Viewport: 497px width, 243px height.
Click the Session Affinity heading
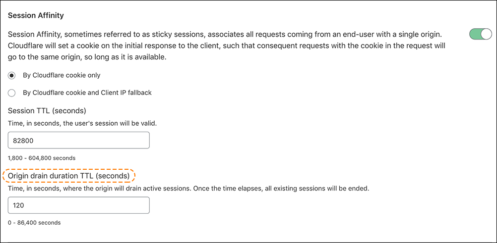tap(36, 15)
